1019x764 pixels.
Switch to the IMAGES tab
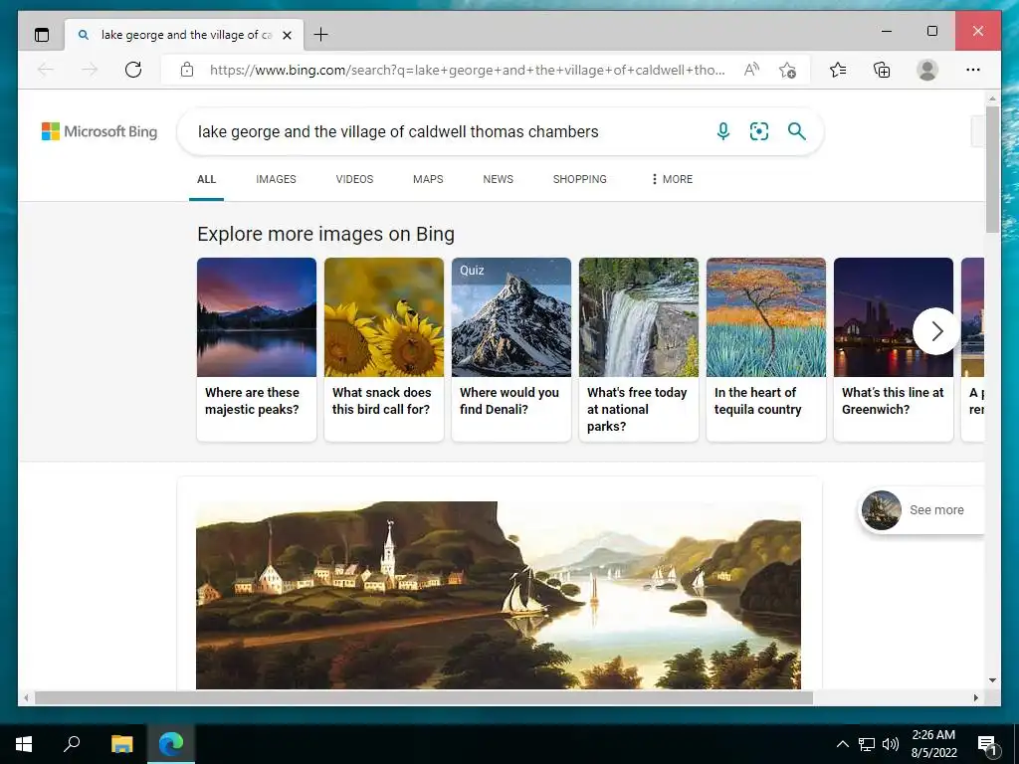276,179
